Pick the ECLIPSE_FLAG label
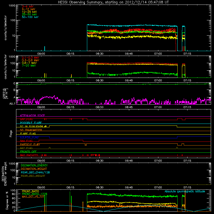 pyautogui.click(x=29, y=137)
